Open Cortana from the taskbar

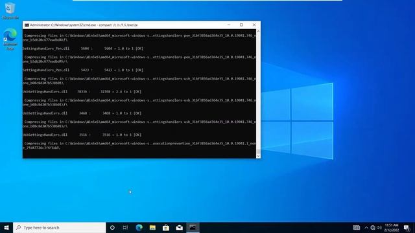[112, 227]
